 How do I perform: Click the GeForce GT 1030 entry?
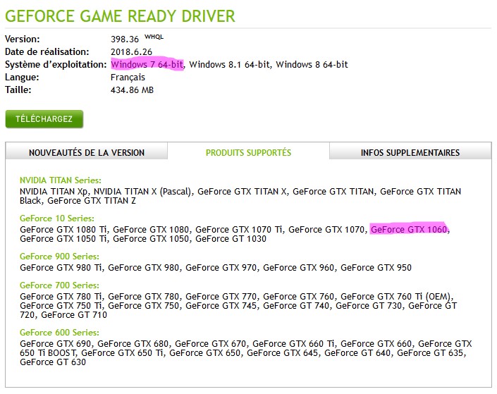tap(231, 239)
